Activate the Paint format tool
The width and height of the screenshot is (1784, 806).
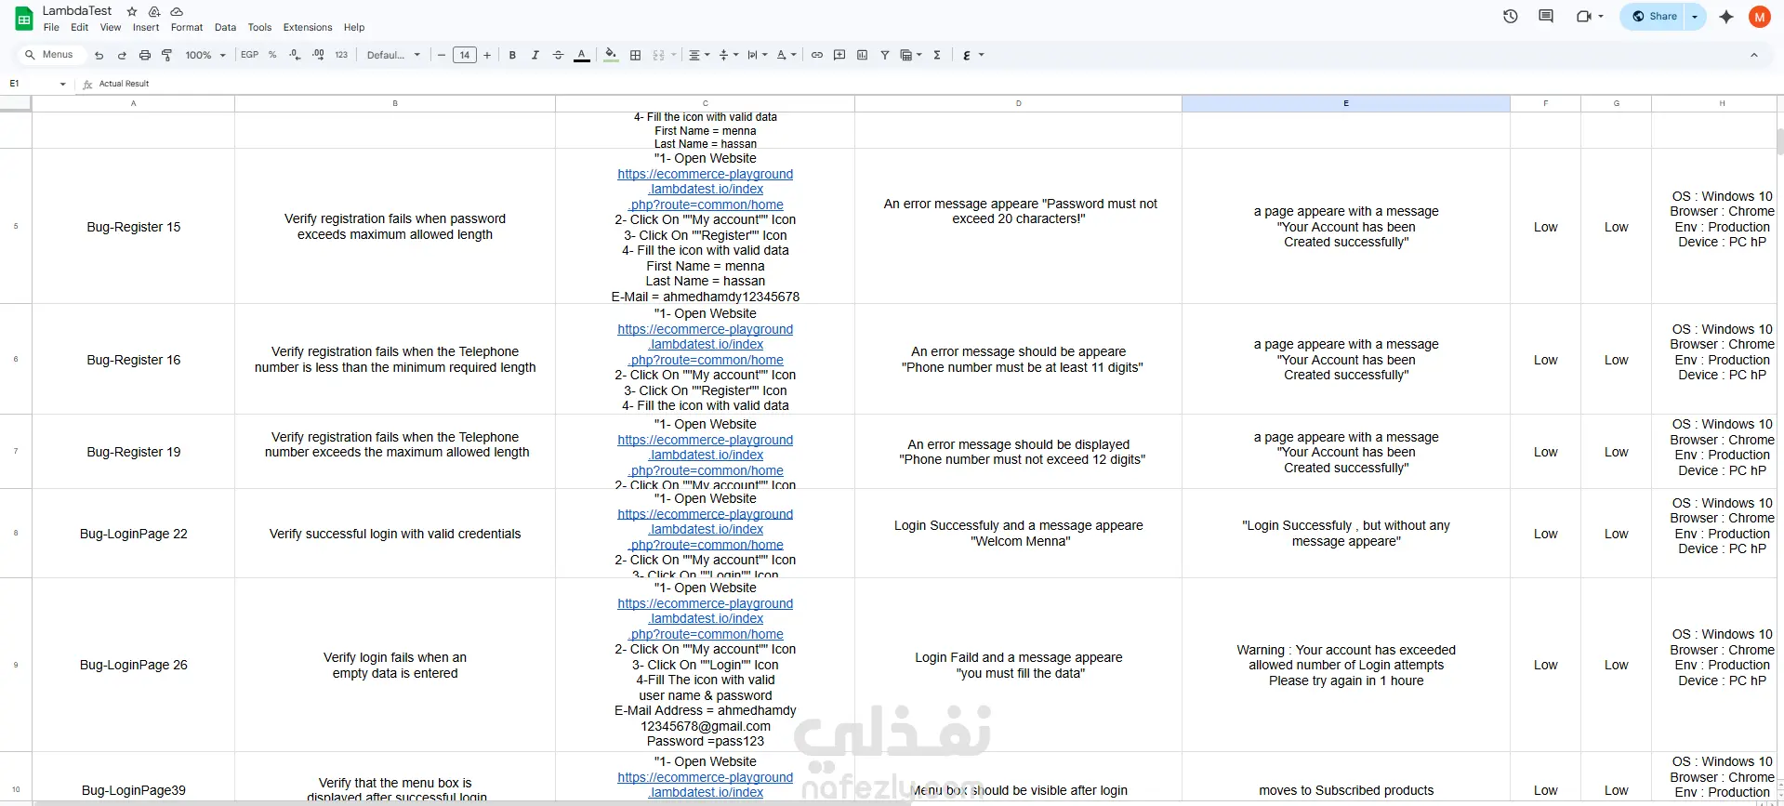click(167, 55)
